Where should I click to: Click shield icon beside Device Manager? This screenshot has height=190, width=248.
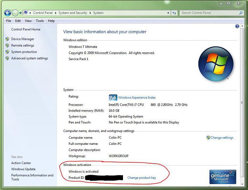[x=7, y=39]
